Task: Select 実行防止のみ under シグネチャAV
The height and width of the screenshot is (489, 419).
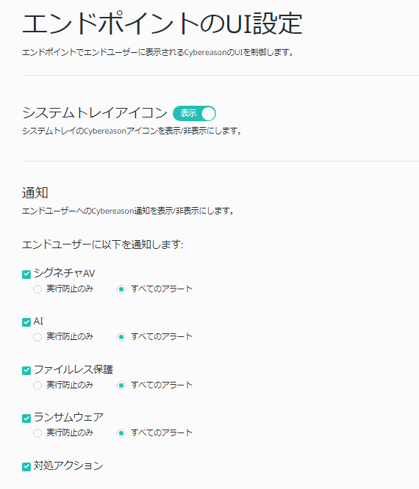Action: click(x=37, y=289)
